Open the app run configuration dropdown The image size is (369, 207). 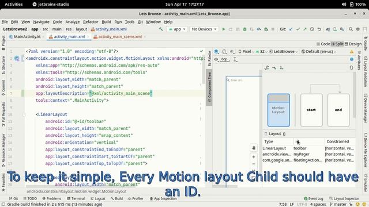tap(177, 29)
